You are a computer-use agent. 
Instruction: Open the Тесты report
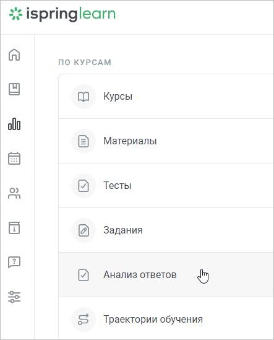[x=166, y=186]
